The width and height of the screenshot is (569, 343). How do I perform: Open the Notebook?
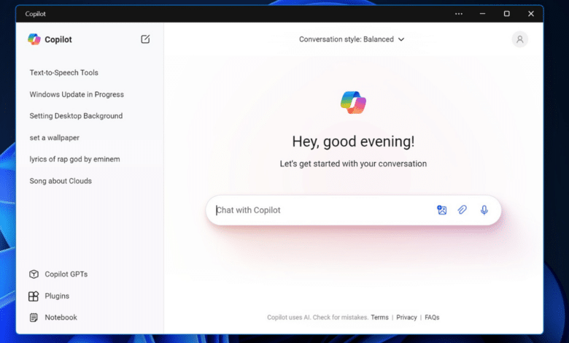coord(61,317)
